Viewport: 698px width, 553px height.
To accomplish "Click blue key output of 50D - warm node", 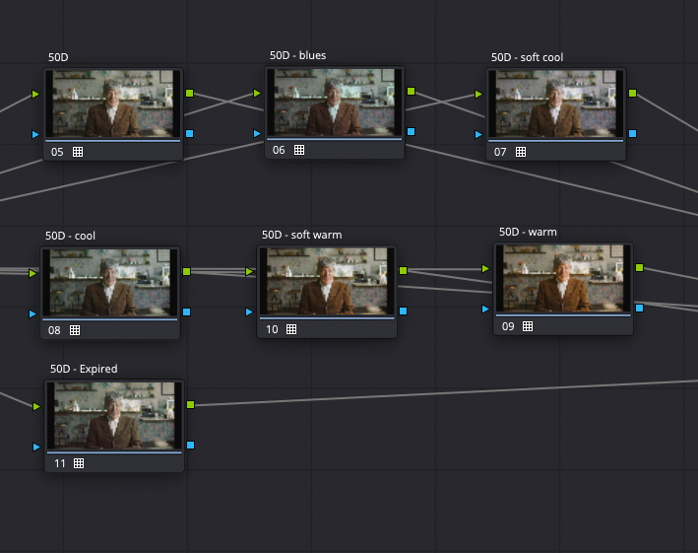I will (x=639, y=308).
